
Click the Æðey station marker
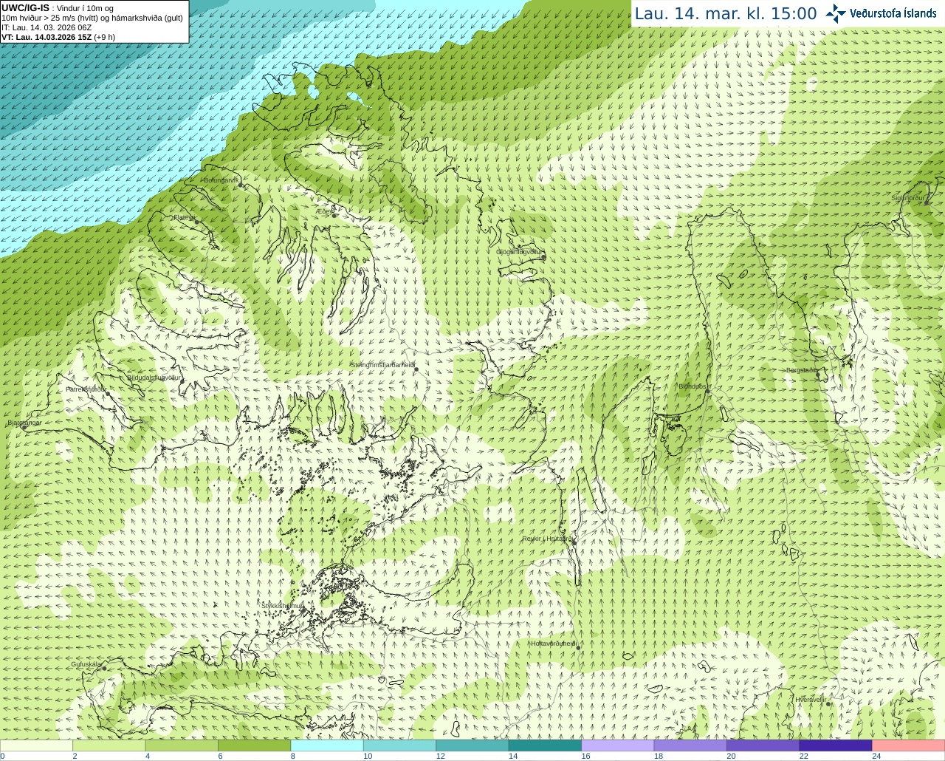(334, 215)
